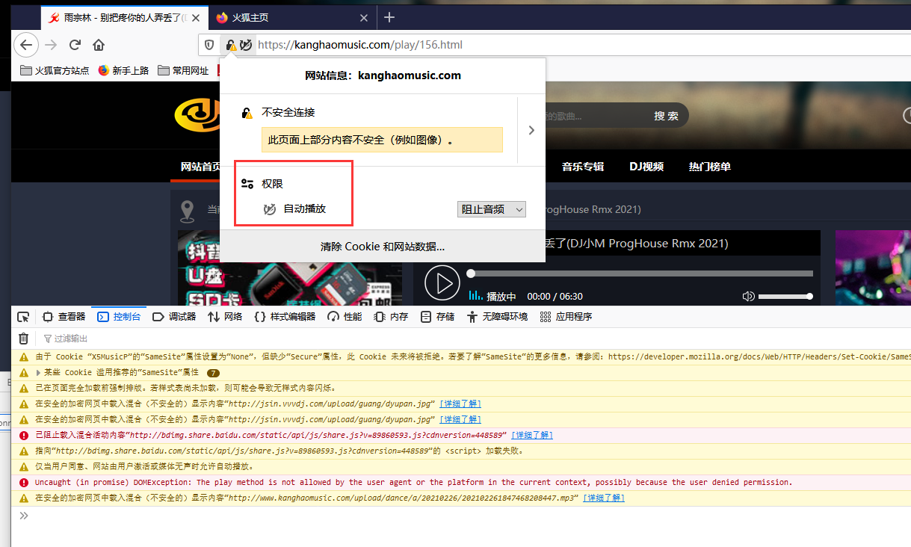Image resolution: width=911 pixels, height=547 pixels.
Task: Click the script 加载失败 warning line
Action: (461, 451)
